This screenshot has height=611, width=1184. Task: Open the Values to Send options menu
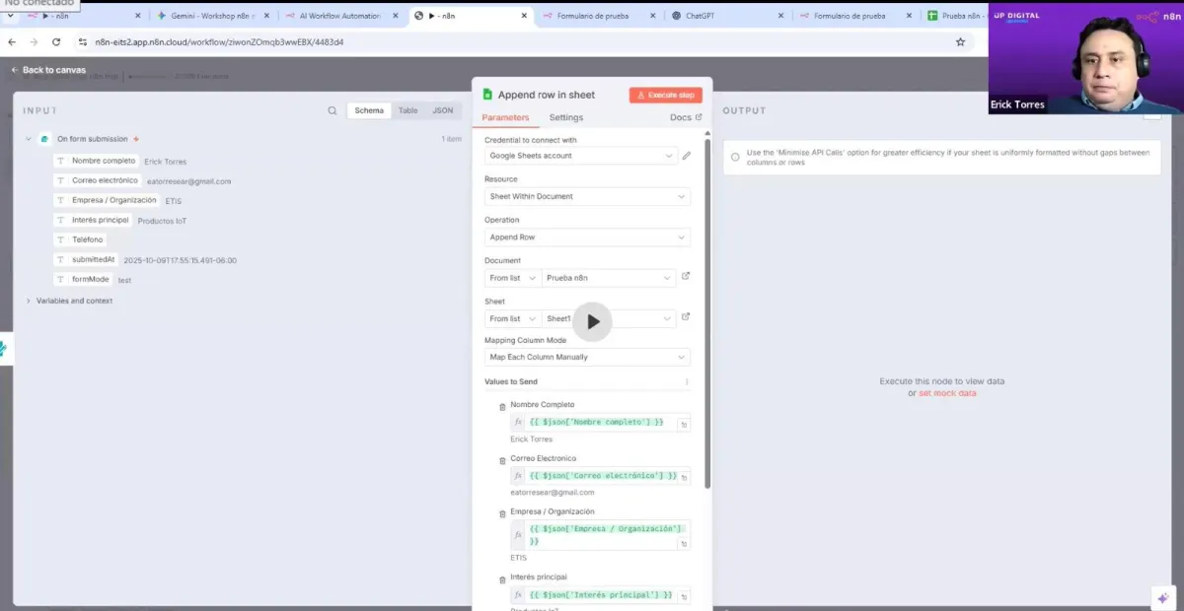(687, 382)
